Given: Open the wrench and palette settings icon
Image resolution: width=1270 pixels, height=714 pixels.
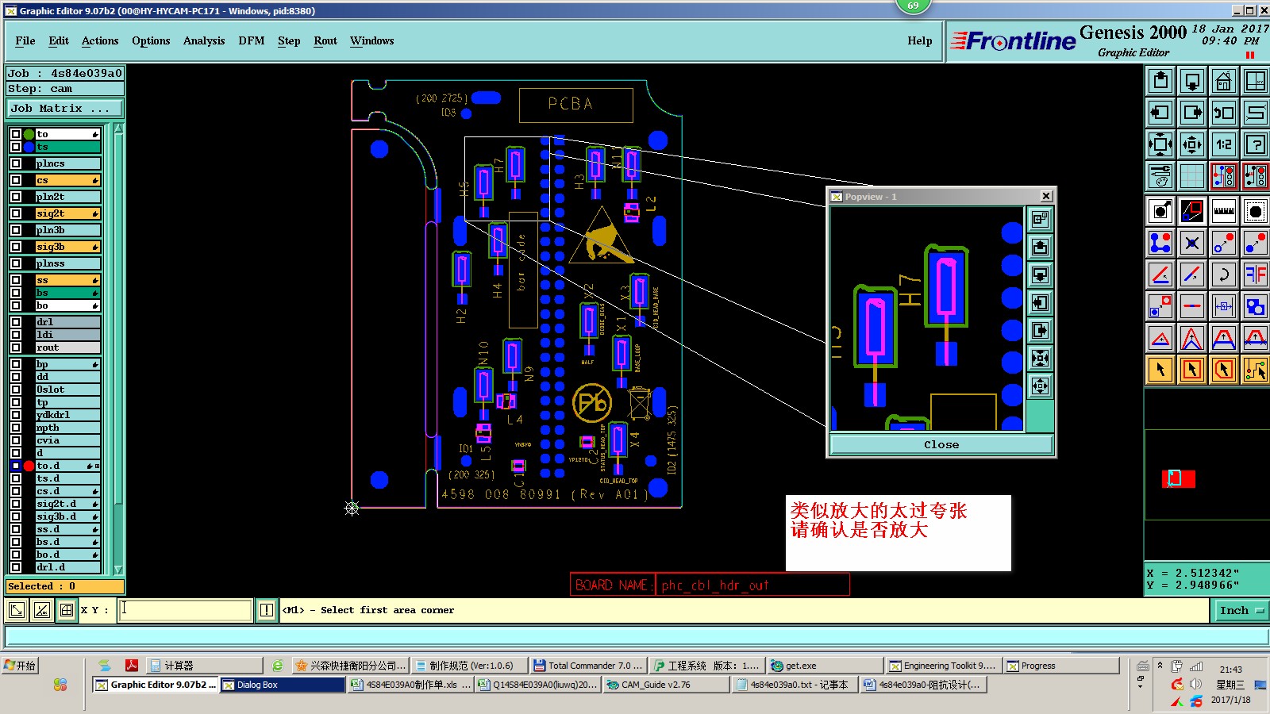Looking at the screenshot, I should click(1160, 176).
